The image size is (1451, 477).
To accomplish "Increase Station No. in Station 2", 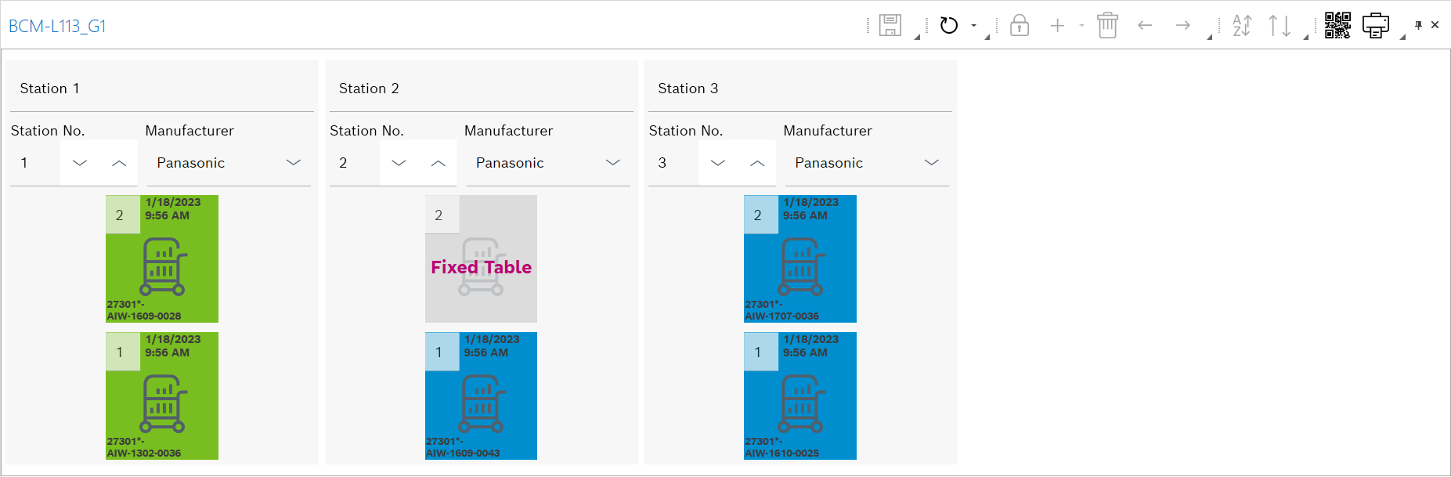I will 439,163.
